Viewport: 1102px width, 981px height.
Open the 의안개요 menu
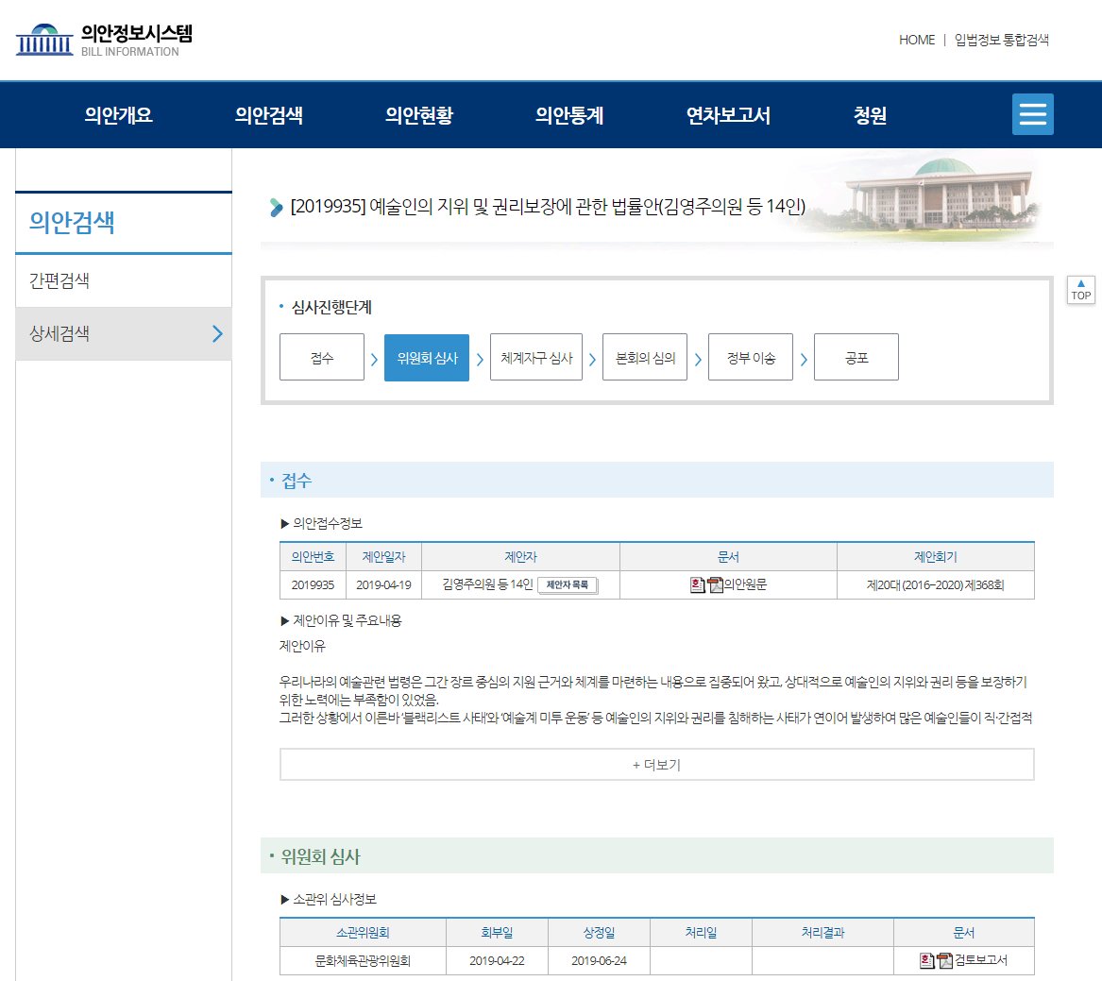pos(118,114)
